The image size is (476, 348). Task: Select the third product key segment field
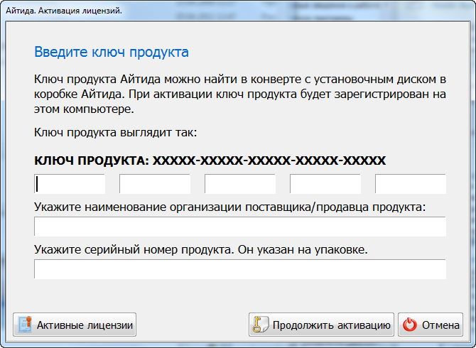coord(240,183)
